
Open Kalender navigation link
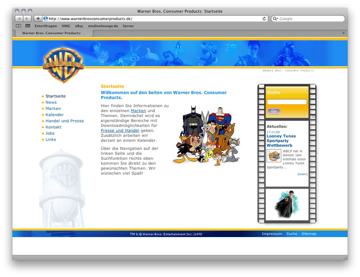coord(55,115)
